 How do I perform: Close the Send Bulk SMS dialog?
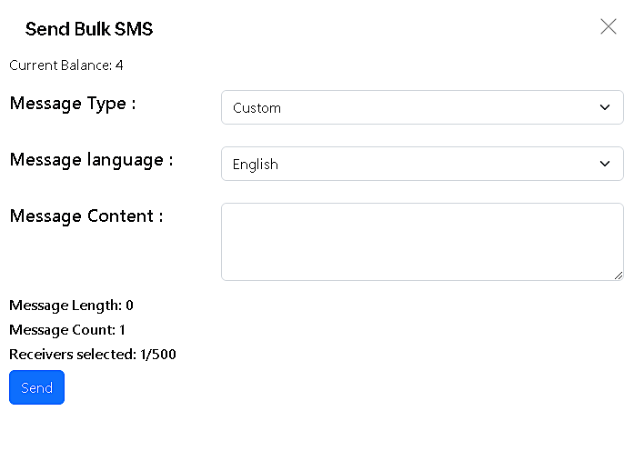609,26
